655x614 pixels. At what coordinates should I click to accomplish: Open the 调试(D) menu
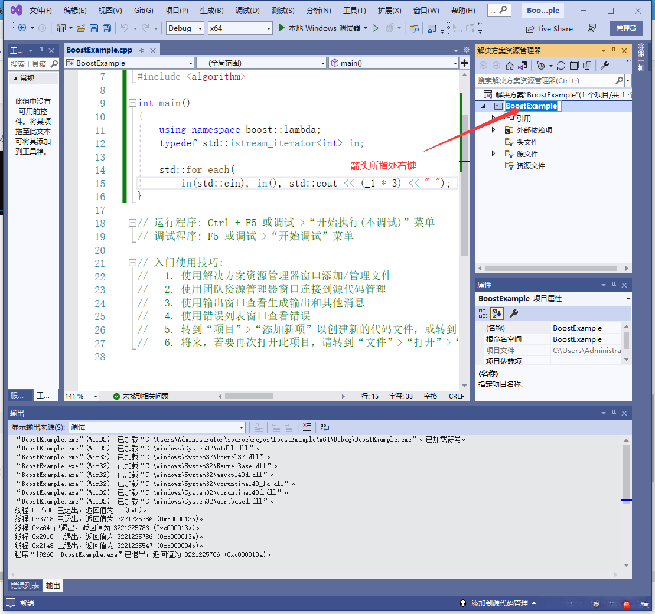click(247, 11)
